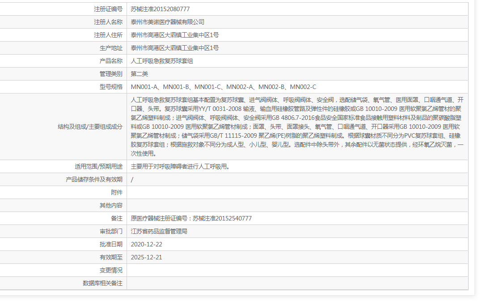Click the 备注 original certificate number
This screenshot has width=487, height=301.
point(187,218)
